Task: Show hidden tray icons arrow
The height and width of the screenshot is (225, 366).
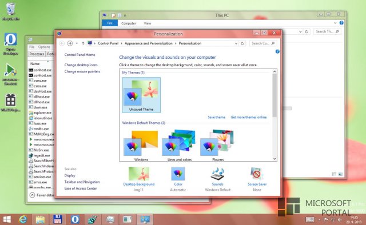Action: [x=319, y=220]
